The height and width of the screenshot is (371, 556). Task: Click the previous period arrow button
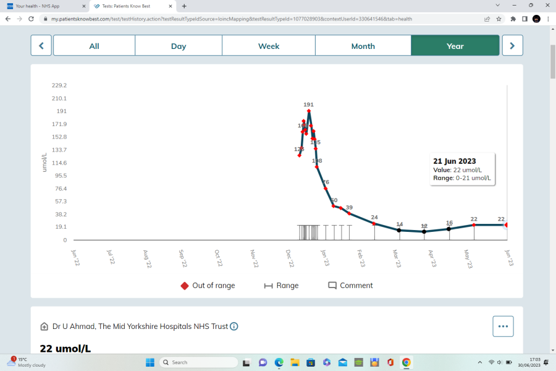(41, 46)
